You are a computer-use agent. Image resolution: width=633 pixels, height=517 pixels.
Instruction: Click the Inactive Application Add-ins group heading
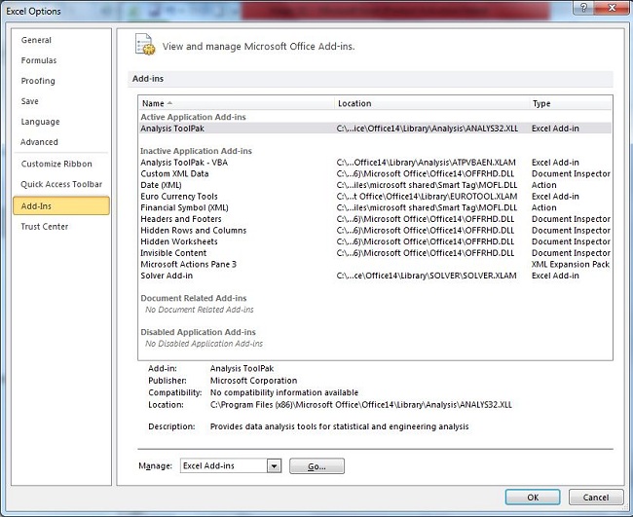(x=196, y=151)
